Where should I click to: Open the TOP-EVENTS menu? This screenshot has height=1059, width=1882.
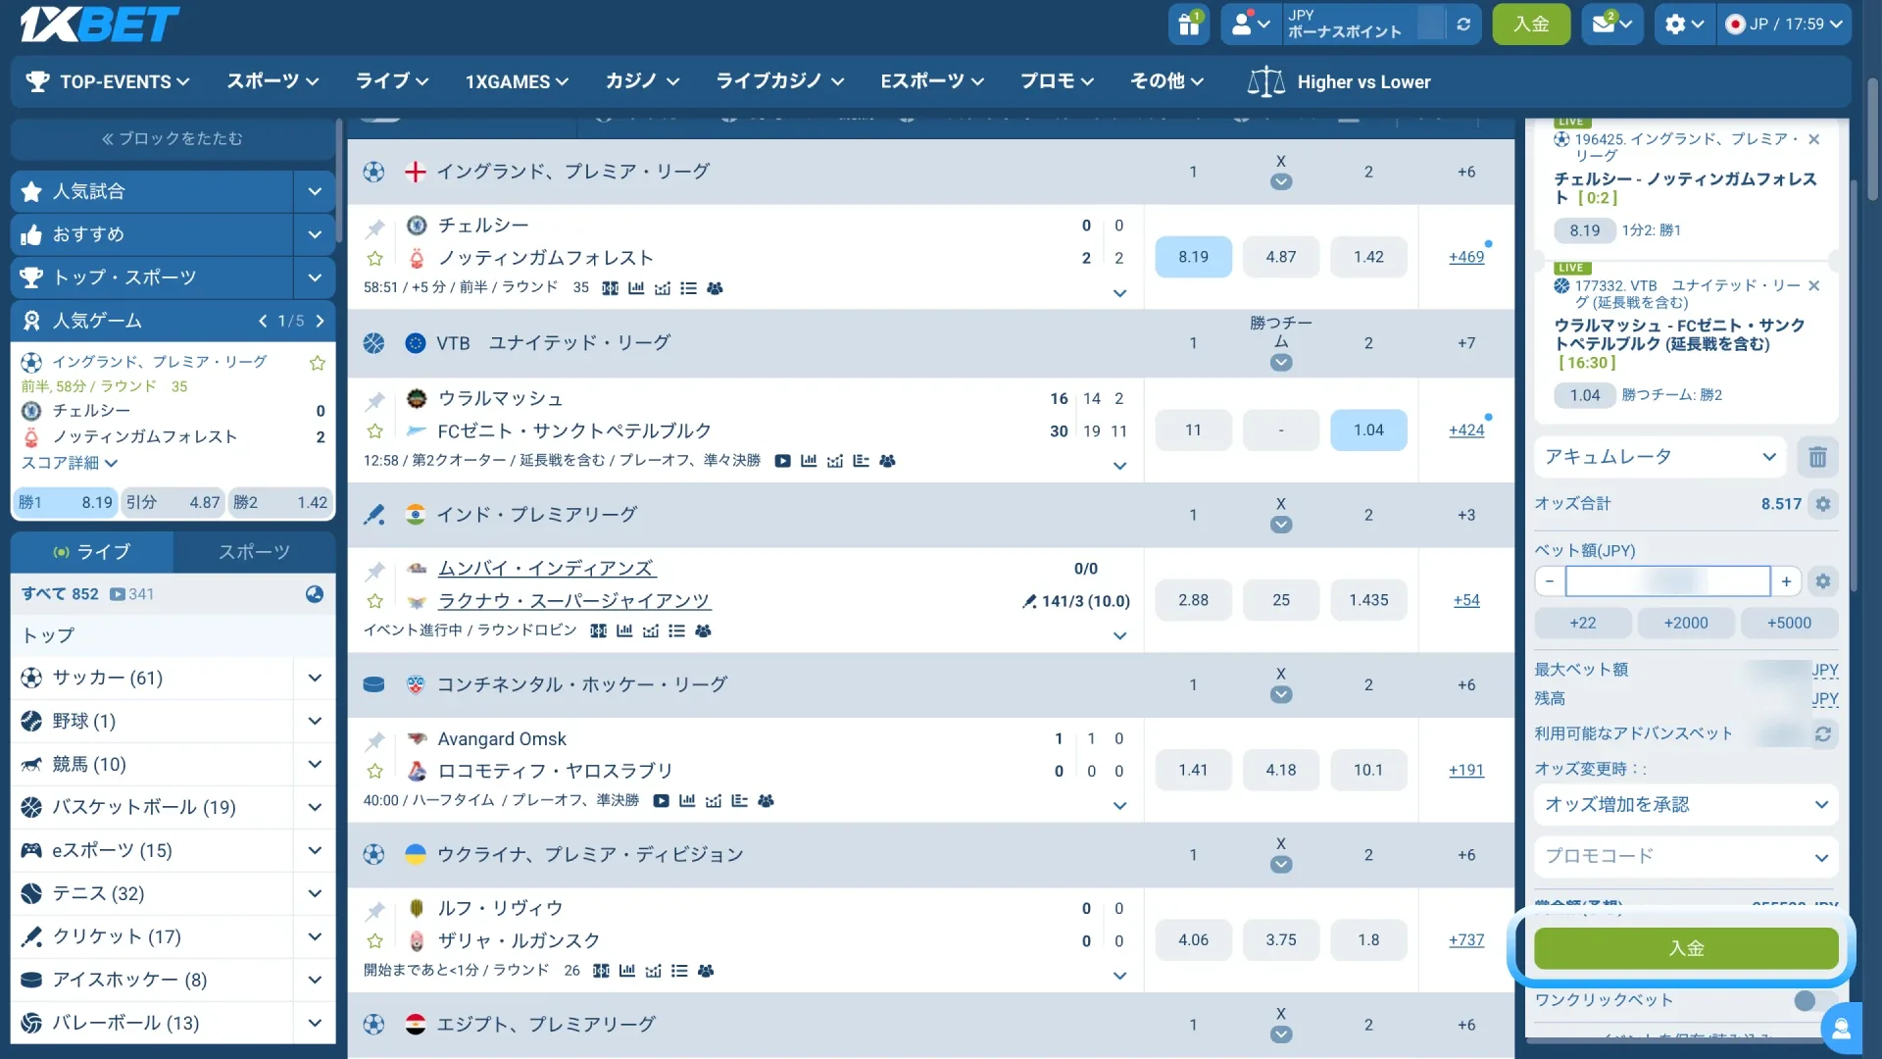(107, 81)
